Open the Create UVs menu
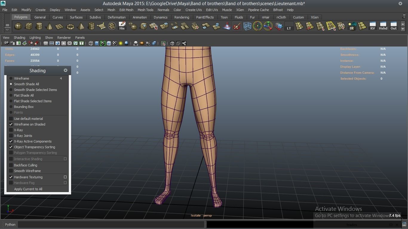 [194, 10]
